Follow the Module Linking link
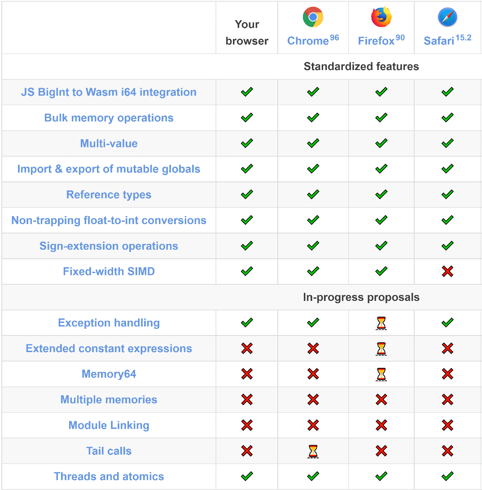Image resolution: width=482 pixels, height=490 pixels. click(109, 425)
